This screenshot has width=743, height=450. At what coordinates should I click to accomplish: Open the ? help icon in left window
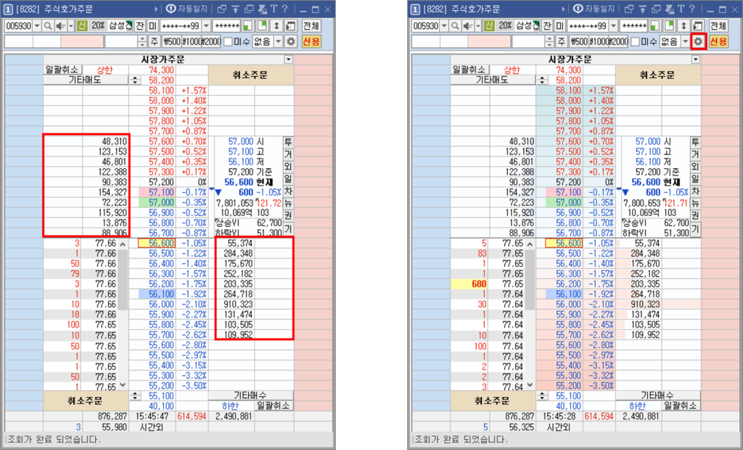(284, 9)
